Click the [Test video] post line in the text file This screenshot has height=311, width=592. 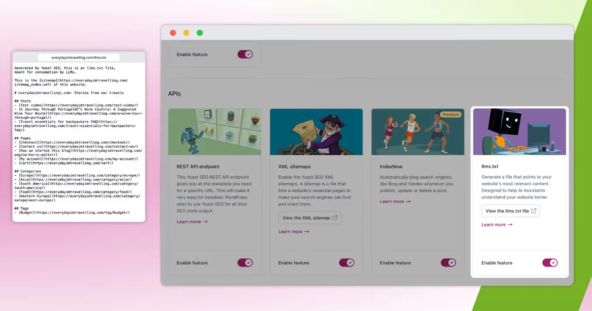[76, 105]
